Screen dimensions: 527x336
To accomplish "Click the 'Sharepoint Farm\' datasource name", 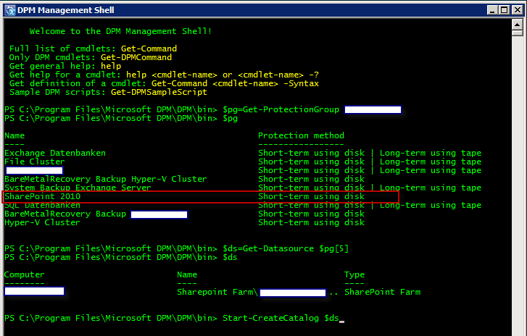I will point(217,292).
